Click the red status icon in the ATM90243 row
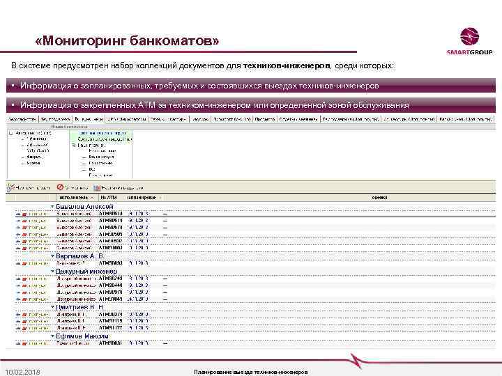The width and height of the screenshot is (502, 376). coord(24,279)
